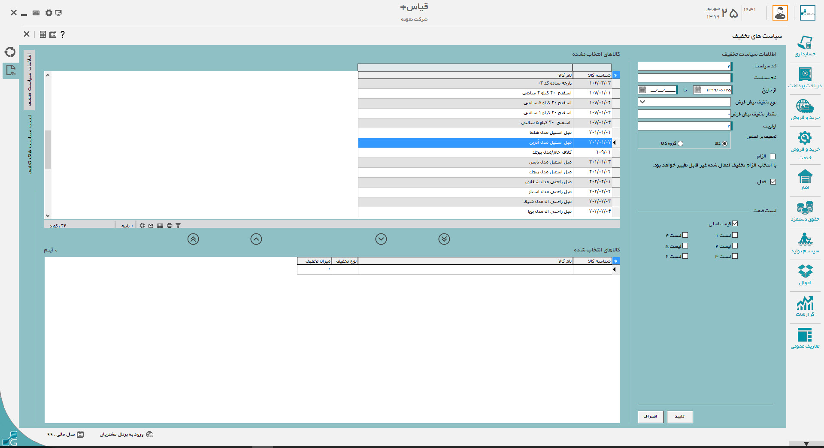Open the help question mark icon
This screenshot has width=824, height=448.
point(63,34)
